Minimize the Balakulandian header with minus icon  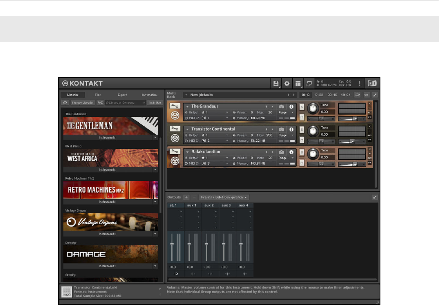(x=370, y=153)
